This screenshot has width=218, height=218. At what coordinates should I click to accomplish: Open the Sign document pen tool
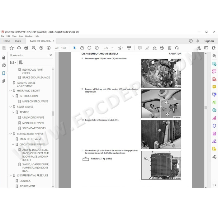tap(154, 48)
